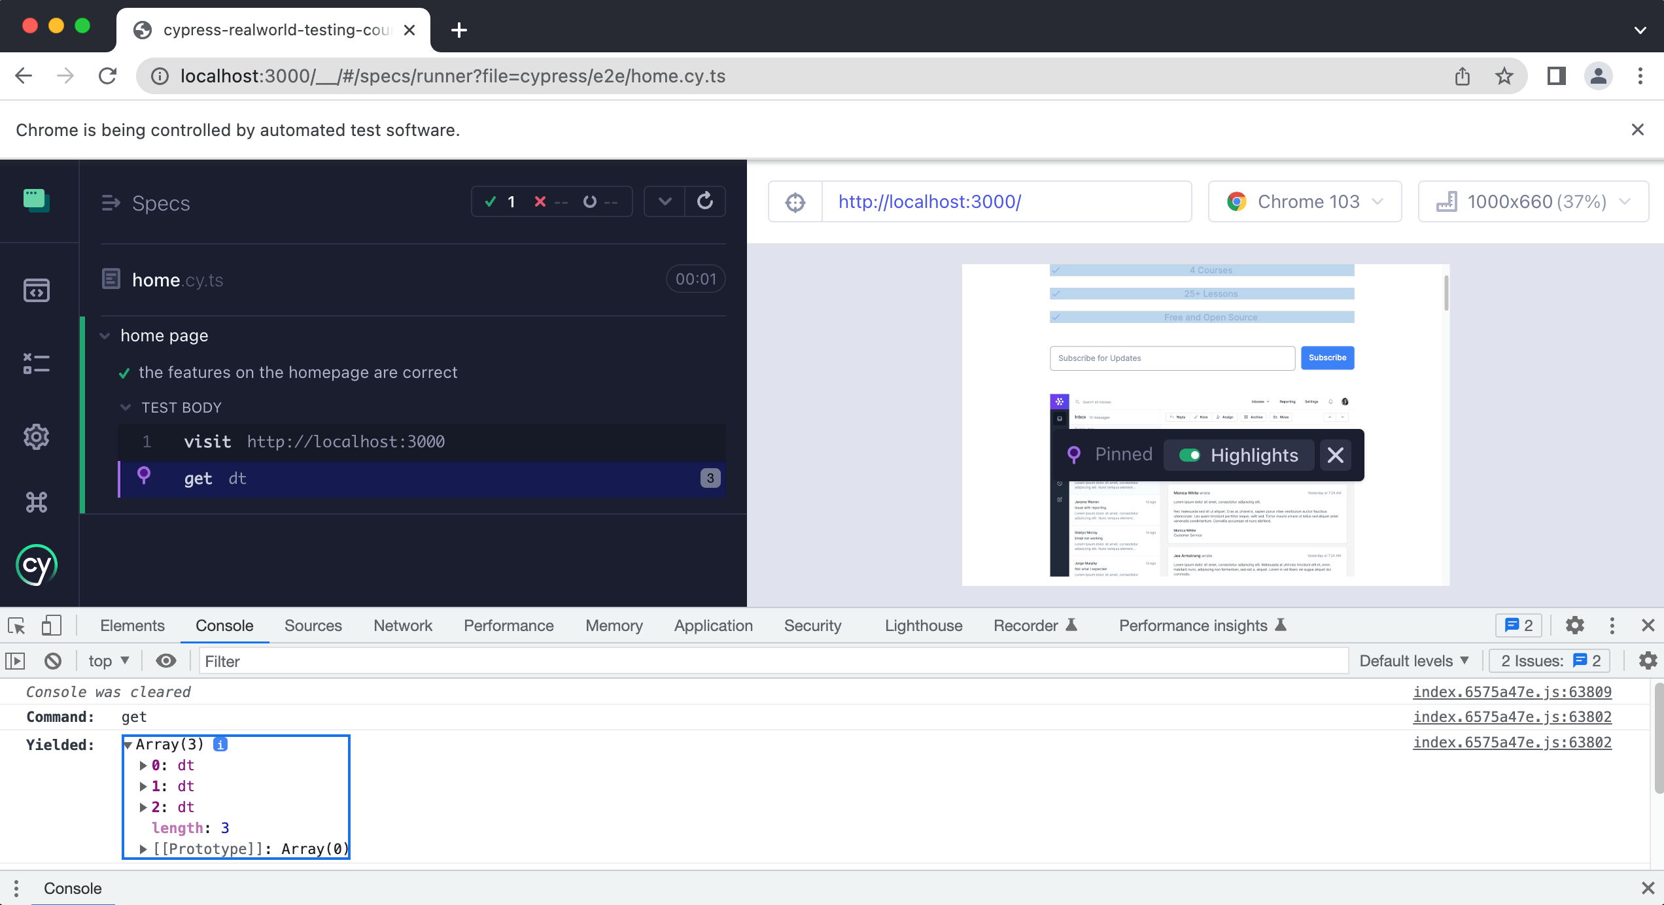
Task: Switch to the Network tab
Action: point(402,626)
